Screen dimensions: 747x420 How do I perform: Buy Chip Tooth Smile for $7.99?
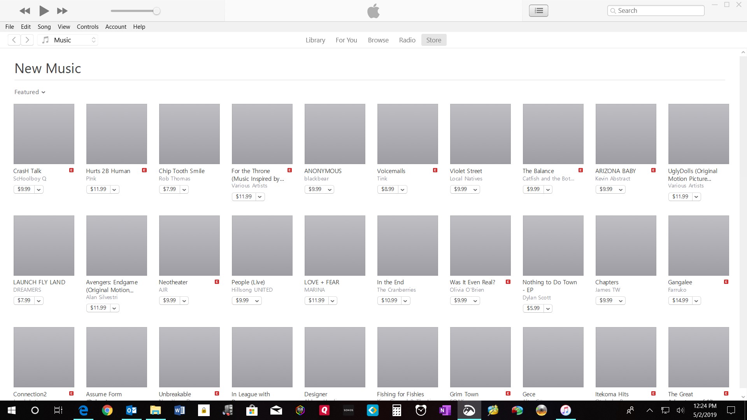click(x=170, y=189)
